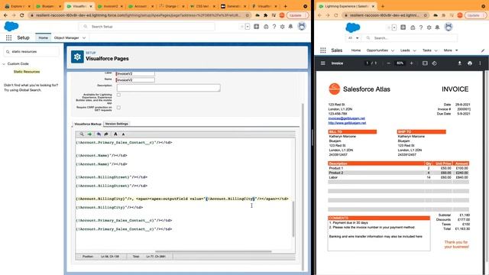Screen dimensions: 489x275
Task: Open the Object Manager dropdown chevron
Action: 84,38
